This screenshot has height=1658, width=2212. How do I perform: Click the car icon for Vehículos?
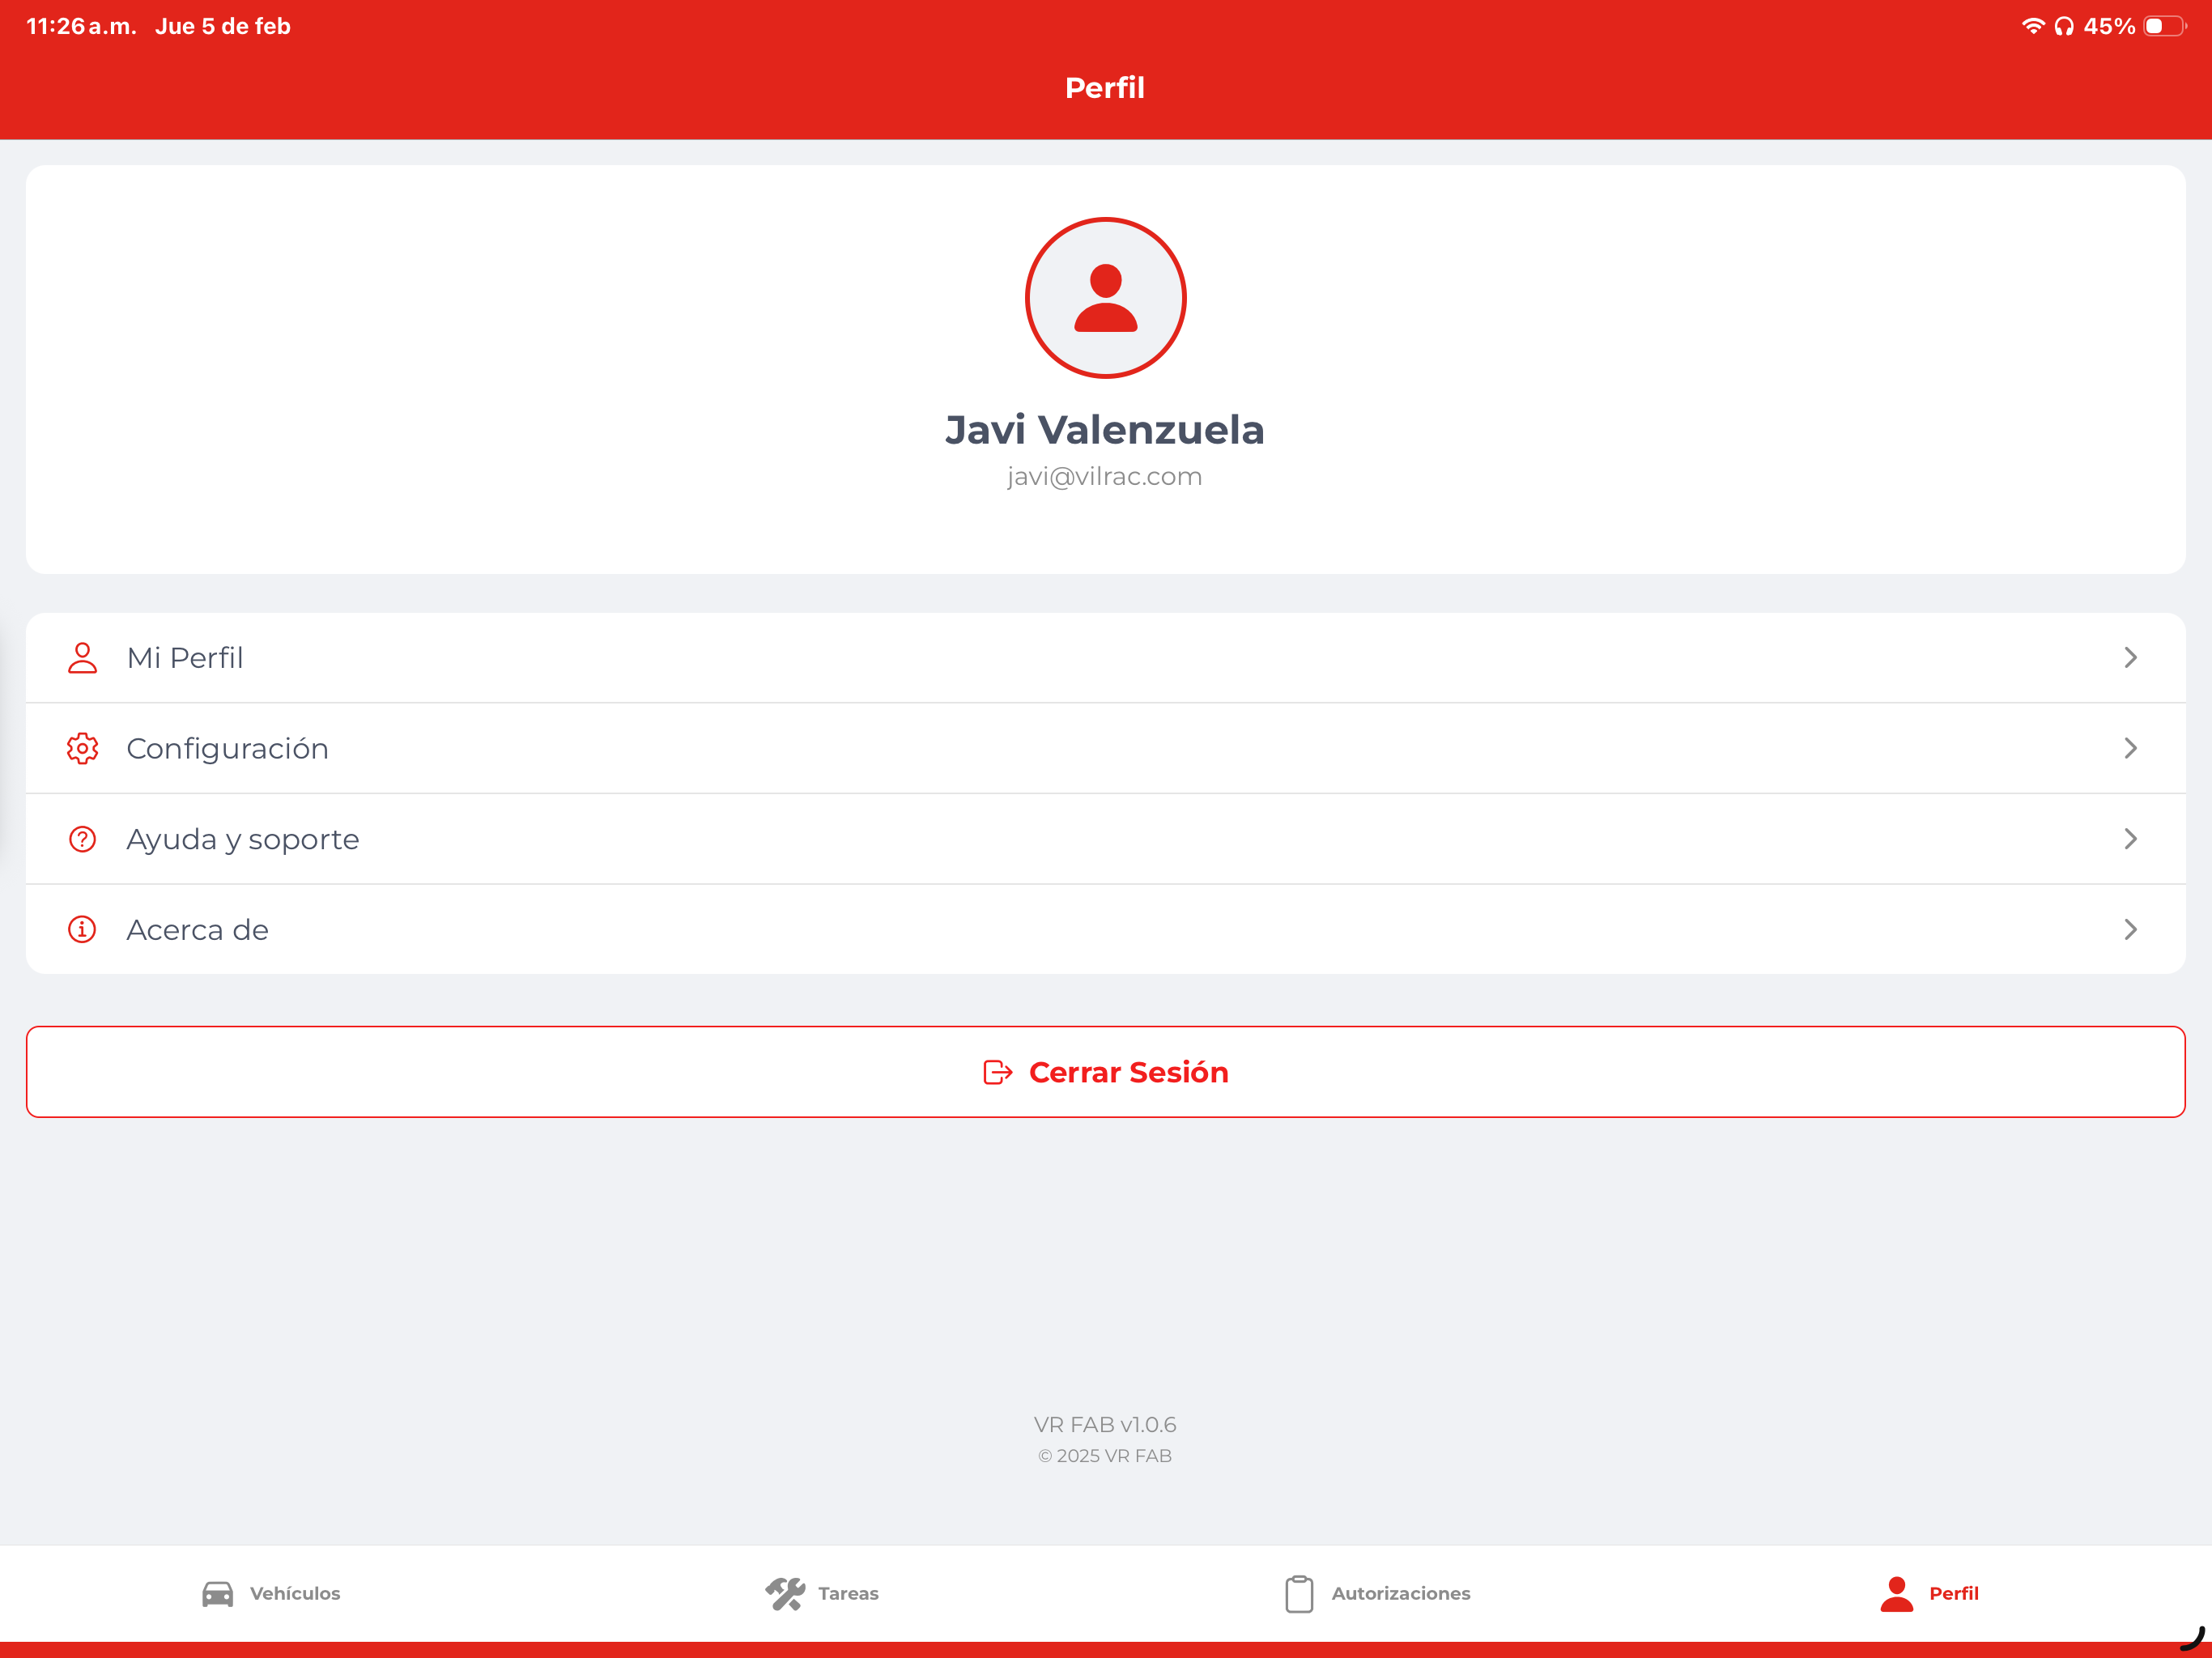(x=217, y=1593)
